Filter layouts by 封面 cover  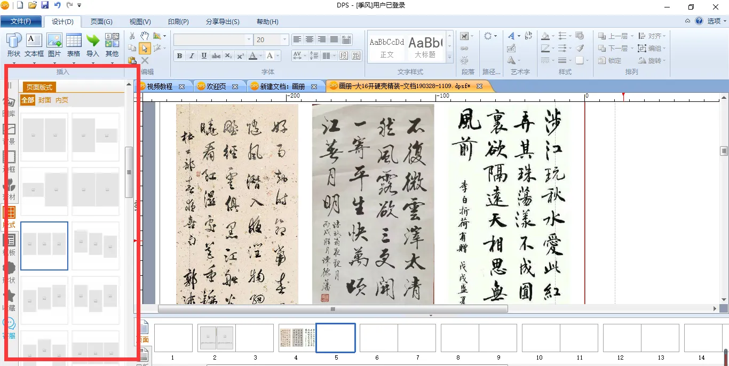pos(45,100)
